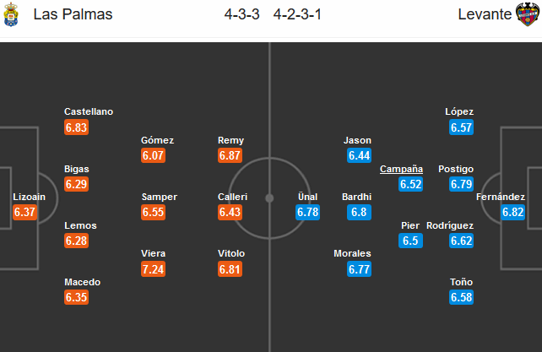The width and height of the screenshot is (542, 352).
Task: Select the Campaña player name link
Action: 401,169
